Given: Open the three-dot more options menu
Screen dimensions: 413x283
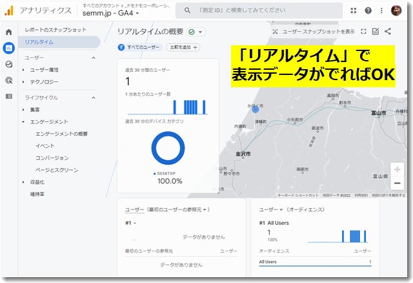Looking at the screenshot, I should pos(381,10).
